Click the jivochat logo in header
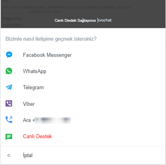The width and height of the screenshot is (166, 165). 104,20
